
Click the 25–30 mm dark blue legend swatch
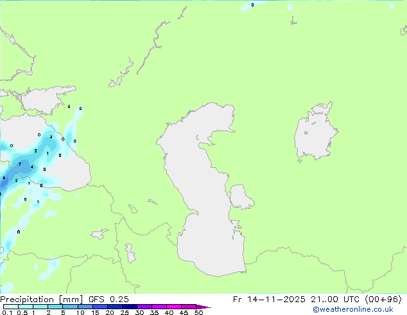coord(129,307)
